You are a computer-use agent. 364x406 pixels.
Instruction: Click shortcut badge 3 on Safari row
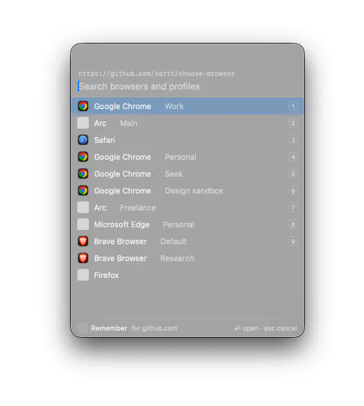(x=293, y=140)
